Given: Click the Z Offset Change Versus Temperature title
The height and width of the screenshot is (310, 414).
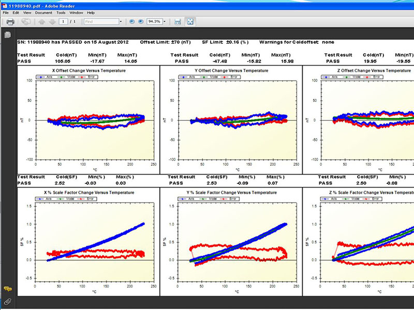Looking at the screenshot, I should (374, 71).
